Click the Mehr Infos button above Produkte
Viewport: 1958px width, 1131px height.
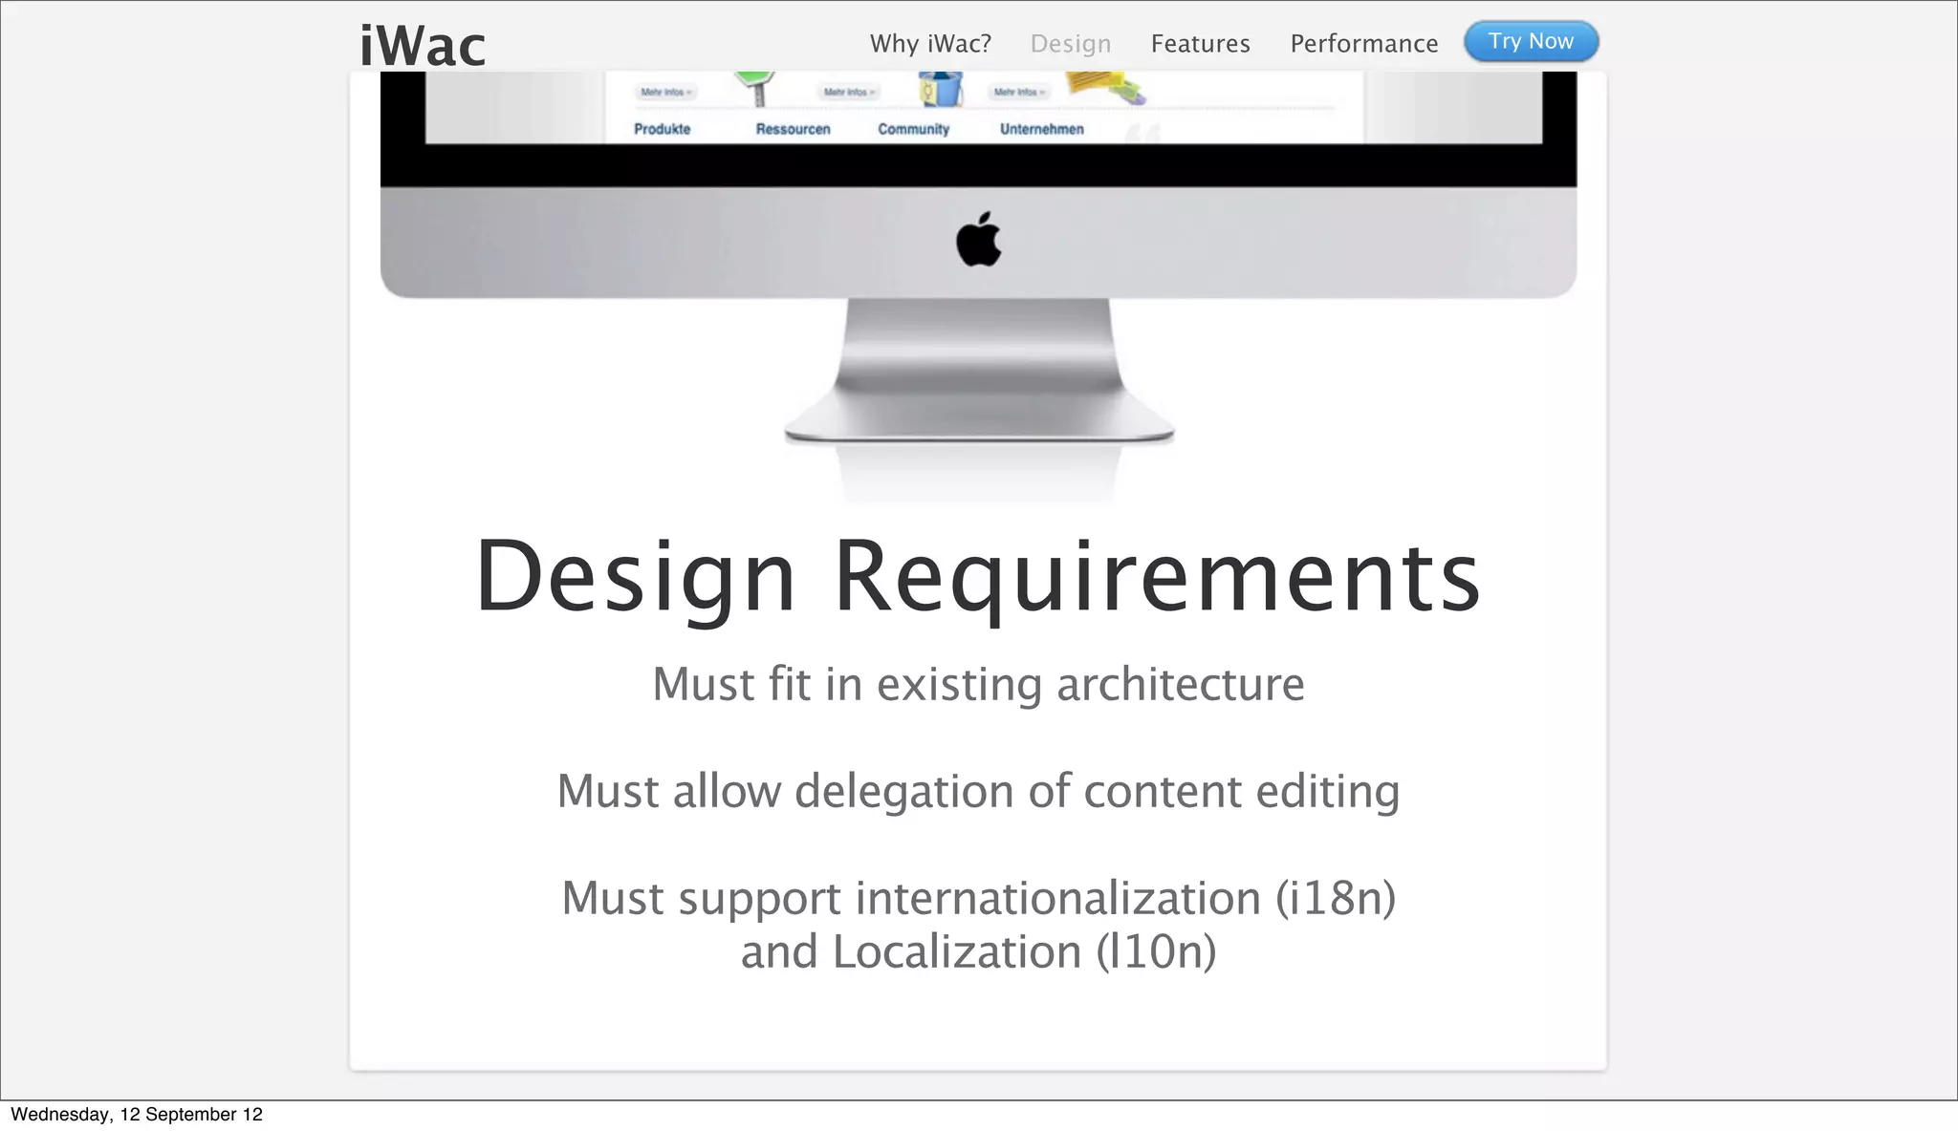[666, 92]
